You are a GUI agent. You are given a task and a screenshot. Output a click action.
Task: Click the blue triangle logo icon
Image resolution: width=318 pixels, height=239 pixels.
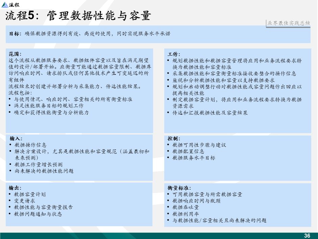(x=5, y=5)
